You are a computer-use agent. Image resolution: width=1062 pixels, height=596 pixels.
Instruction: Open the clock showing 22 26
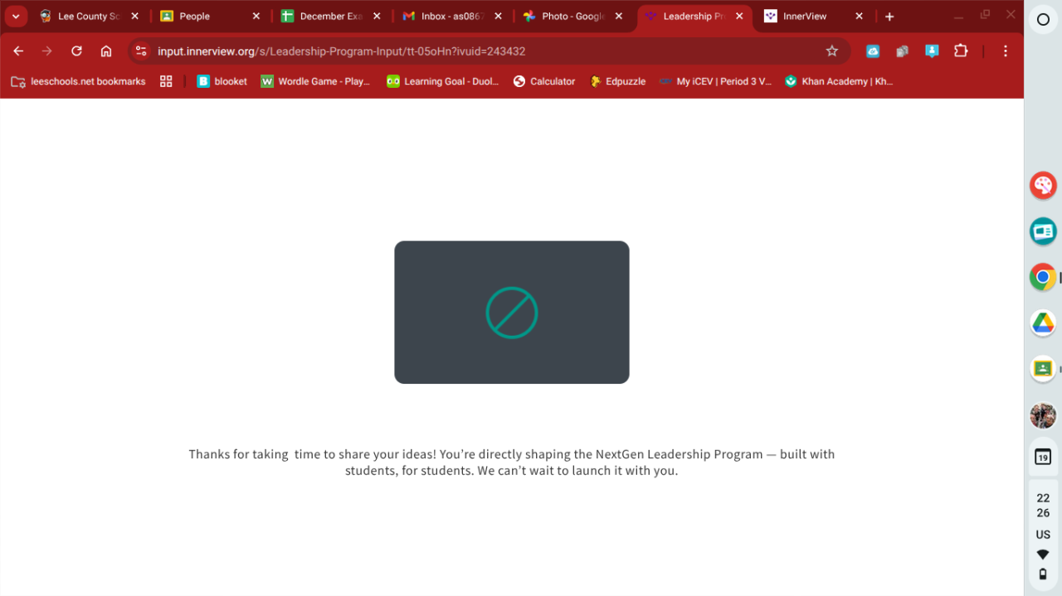(1043, 506)
